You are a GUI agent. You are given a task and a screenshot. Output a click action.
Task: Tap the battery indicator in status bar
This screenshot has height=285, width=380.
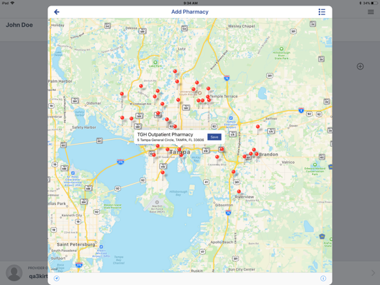[374, 3]
